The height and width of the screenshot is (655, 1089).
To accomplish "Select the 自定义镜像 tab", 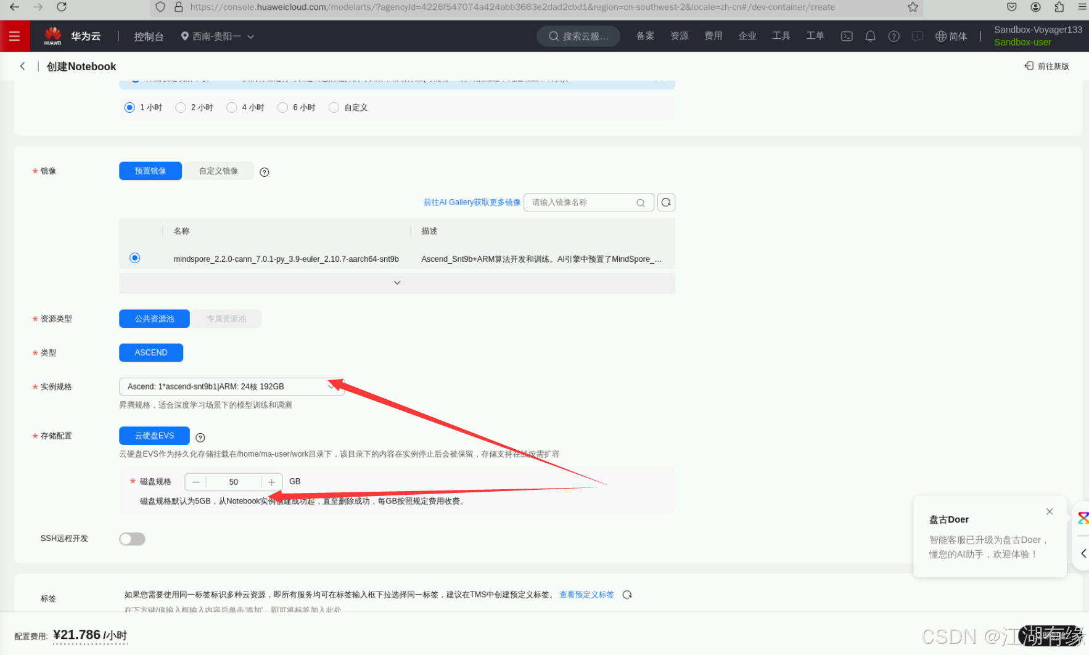I will [x=218, y=171].
